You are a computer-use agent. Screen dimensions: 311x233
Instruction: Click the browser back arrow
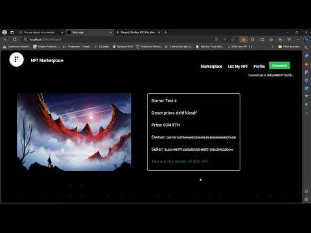6,39
